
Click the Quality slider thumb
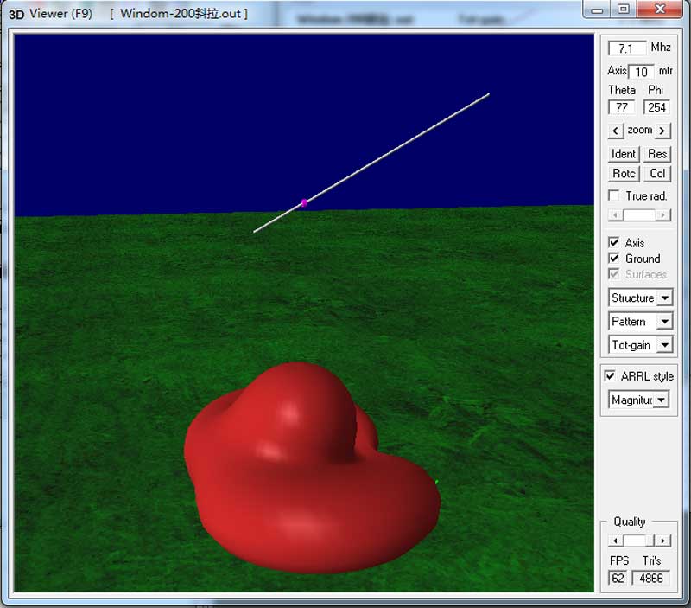[x=650, y=541]
